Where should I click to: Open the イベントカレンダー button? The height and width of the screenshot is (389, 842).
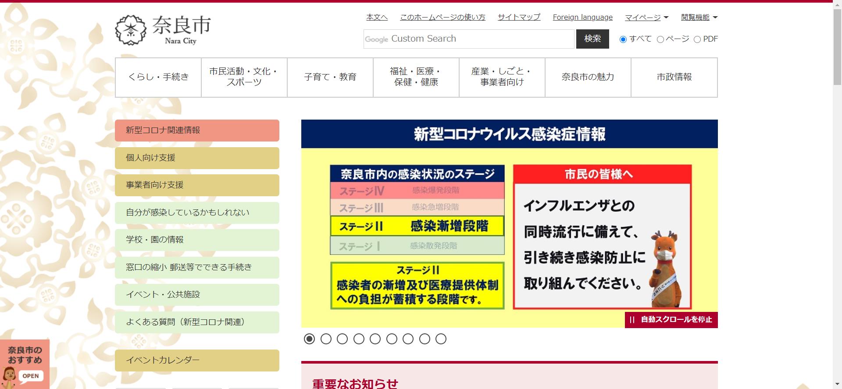(x=197, y=360)
